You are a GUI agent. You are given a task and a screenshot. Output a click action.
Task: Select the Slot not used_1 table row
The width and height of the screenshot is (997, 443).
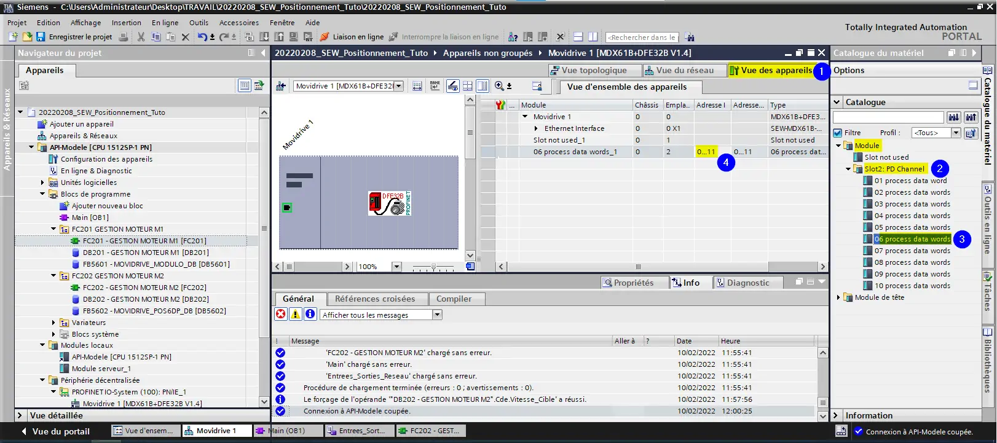[x=653, y=140]
